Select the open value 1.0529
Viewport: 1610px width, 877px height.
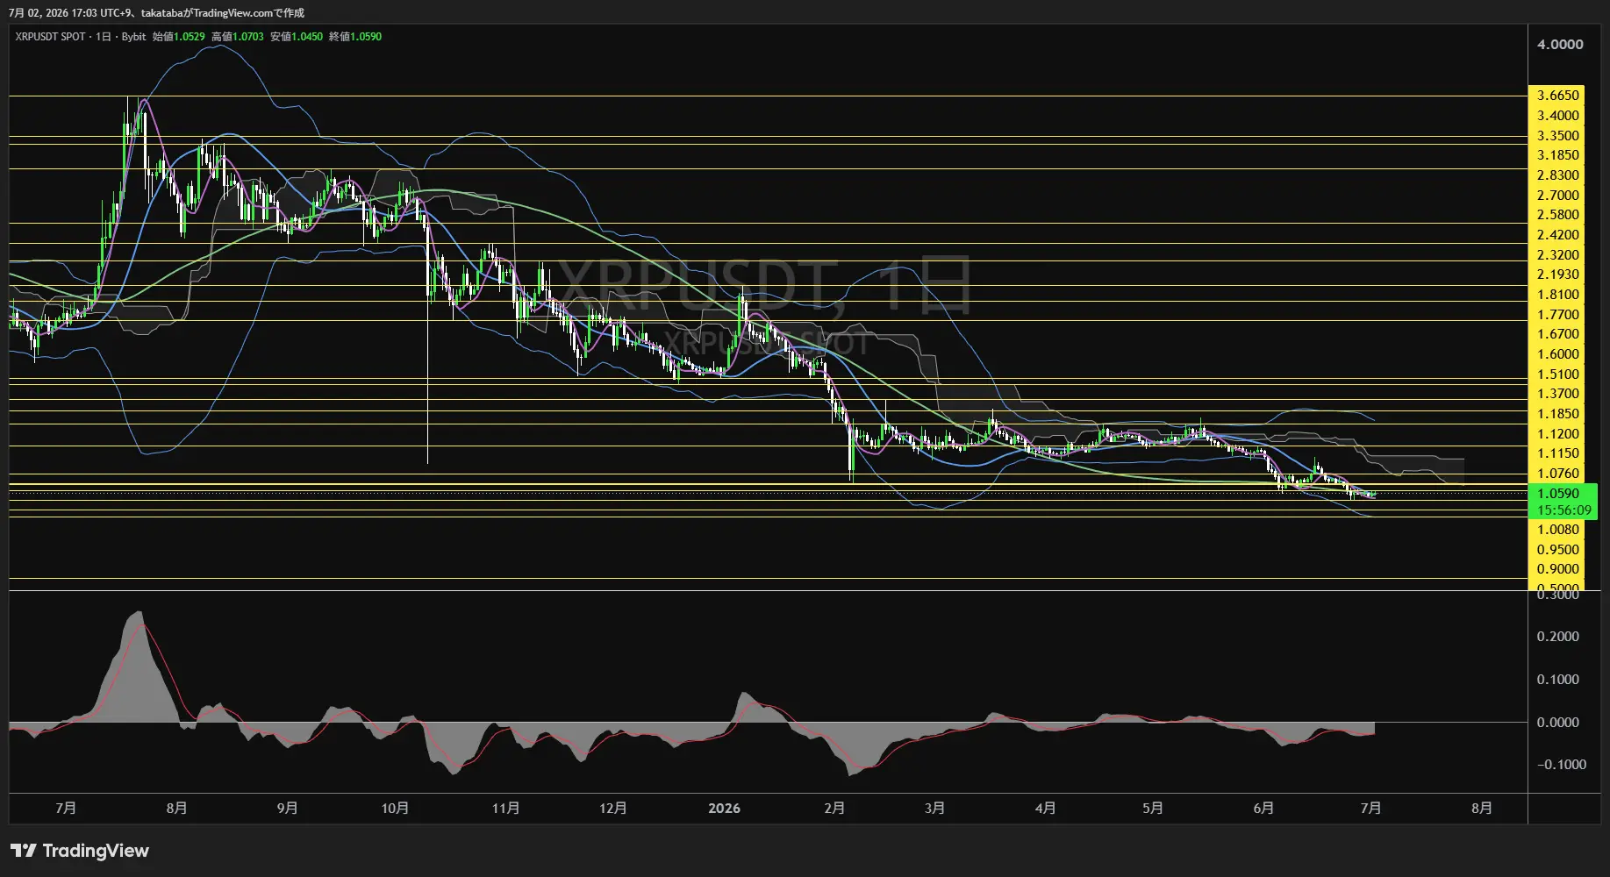tap(190, 37)
